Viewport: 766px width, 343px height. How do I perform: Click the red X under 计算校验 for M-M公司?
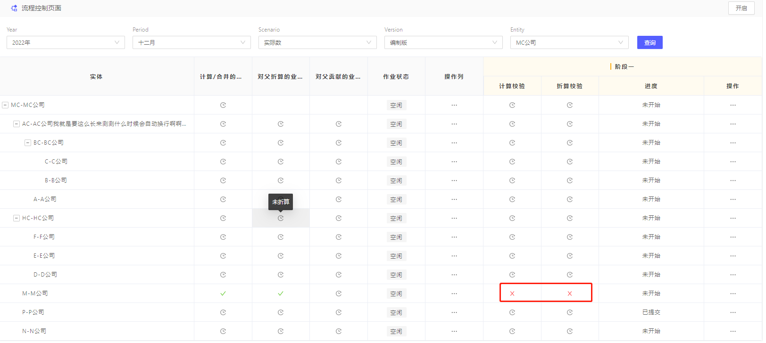[x=512, y=294]
